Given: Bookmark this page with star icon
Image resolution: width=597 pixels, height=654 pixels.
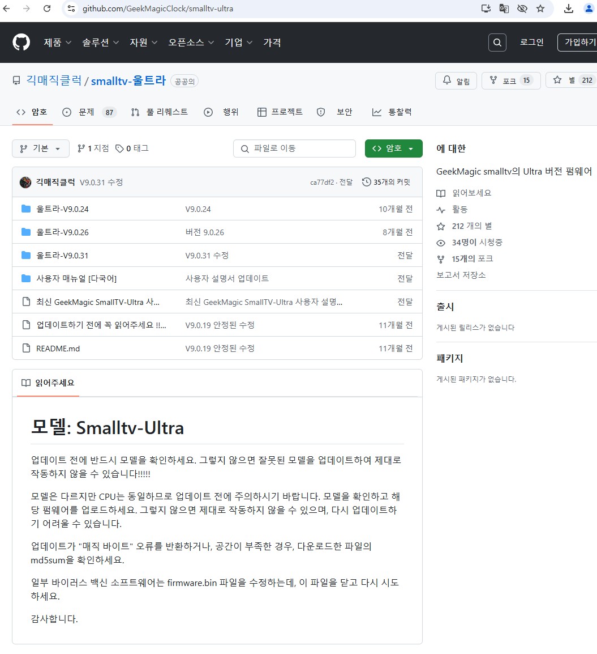Looking at the screenshot, I should click(x=540, y=9).
